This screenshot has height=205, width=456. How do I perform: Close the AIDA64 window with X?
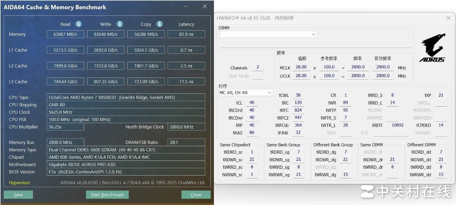pyautogui.click(x=205, y=6)
